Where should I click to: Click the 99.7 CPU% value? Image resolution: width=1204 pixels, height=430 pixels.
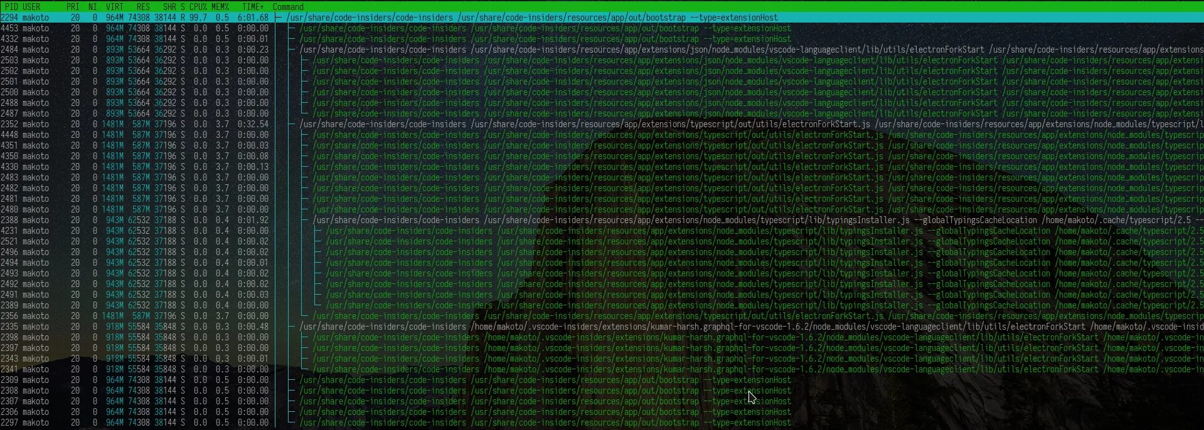[x=198, y=18]
